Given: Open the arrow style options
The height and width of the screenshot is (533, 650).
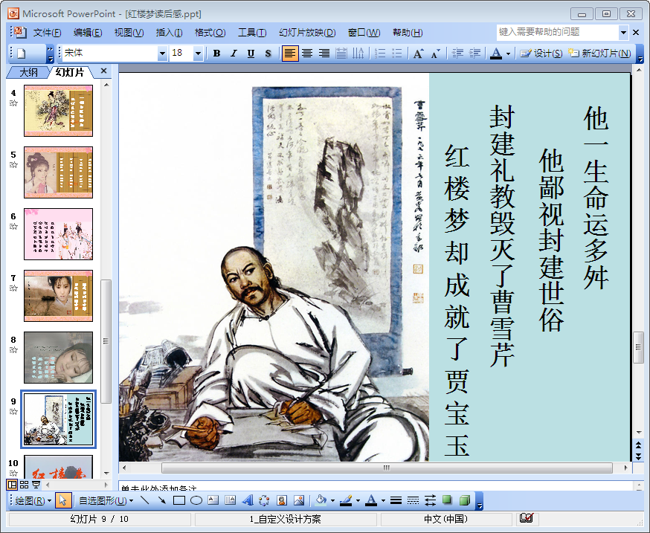Looking at the screenshot, I should pyautogui.click(x=431, y=500).
